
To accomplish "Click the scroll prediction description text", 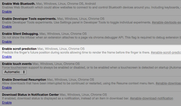I will pyautogui.click(x=76, y=53).
